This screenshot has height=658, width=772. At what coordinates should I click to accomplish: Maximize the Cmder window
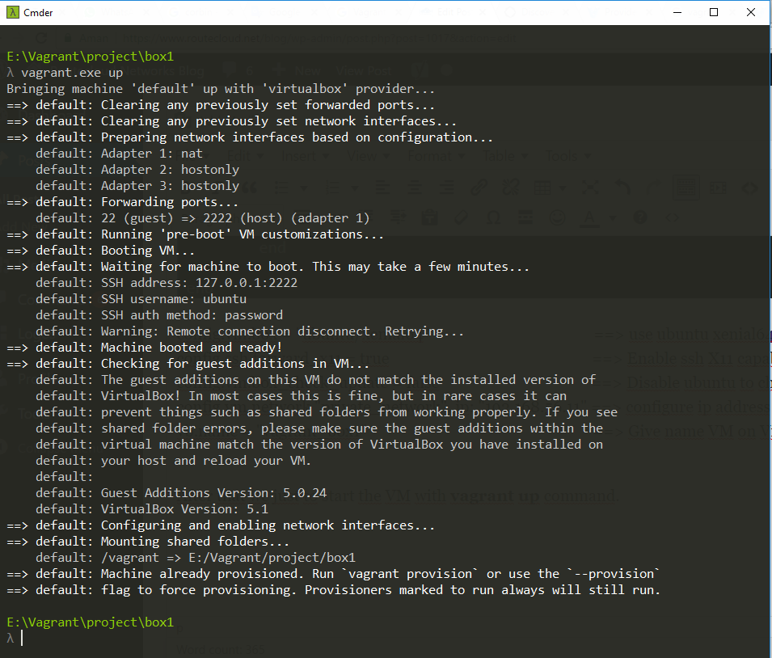click(714, 12)
